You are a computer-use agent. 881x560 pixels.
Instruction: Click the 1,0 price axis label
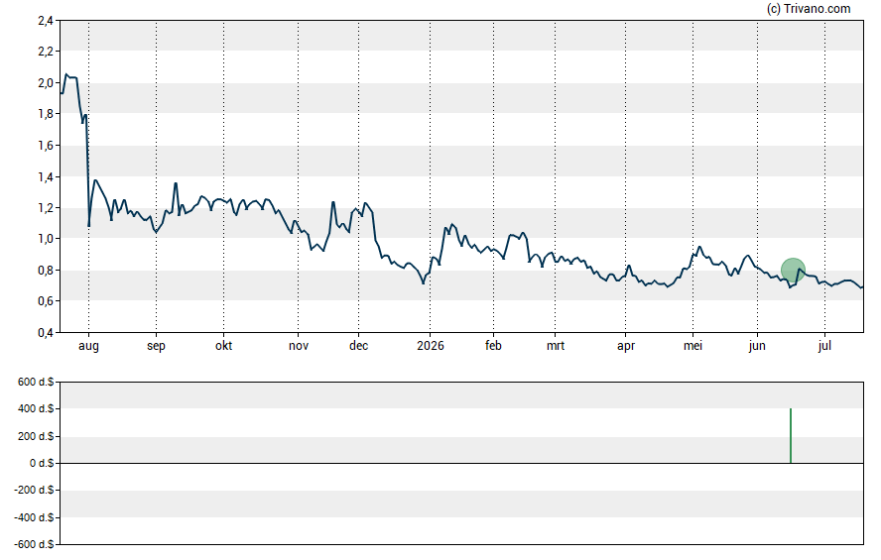(x=46, y=239)
